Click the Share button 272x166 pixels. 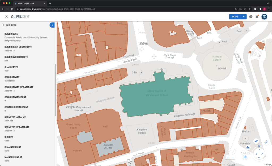(x=235, y=17)
